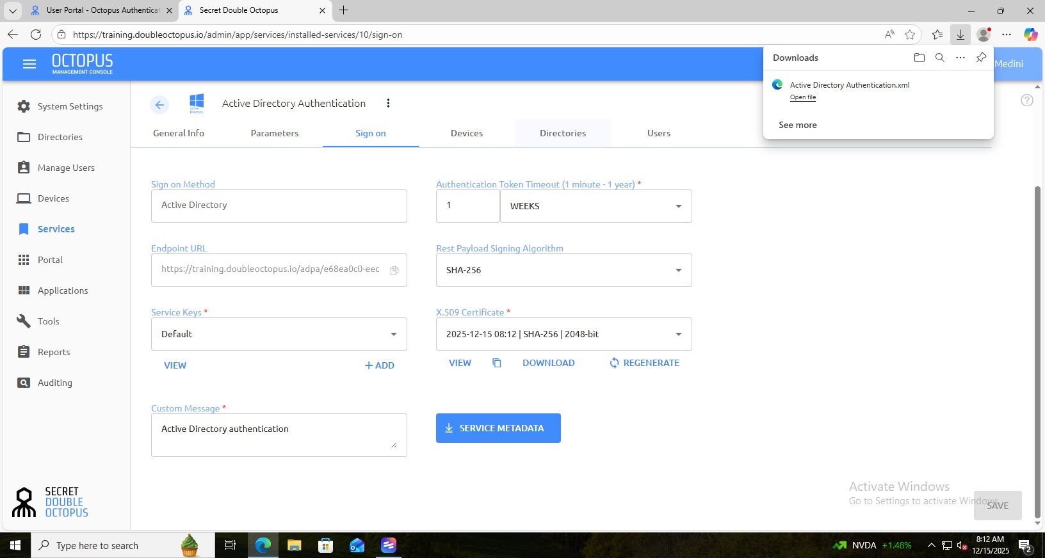Click the Authentication Token Timeout number field
The height and width of the screenshot is (558, 1045).
tap(467, 206)
